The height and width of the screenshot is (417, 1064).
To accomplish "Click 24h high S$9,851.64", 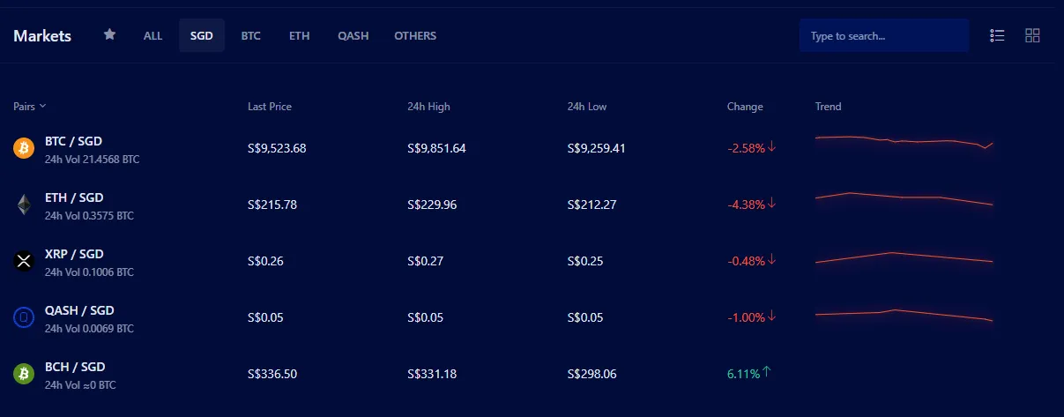I will 436,148.
